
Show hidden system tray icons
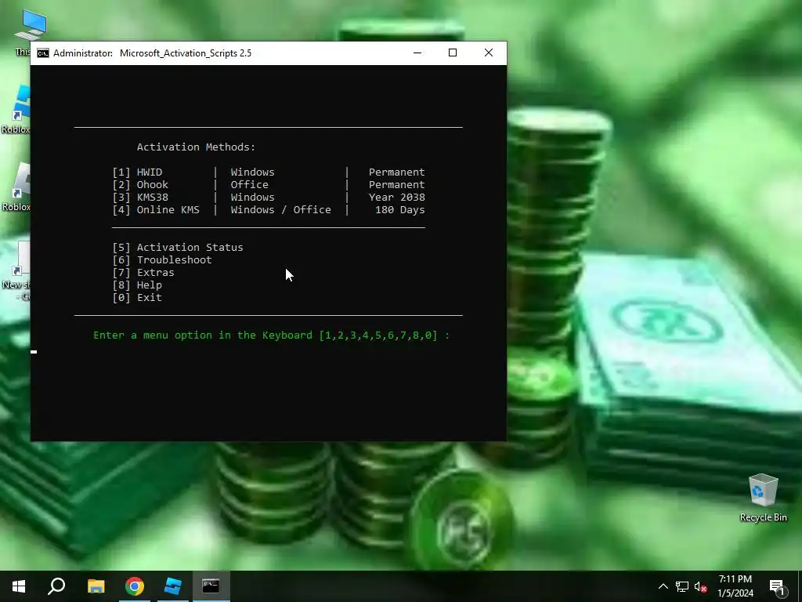point(663,586)
